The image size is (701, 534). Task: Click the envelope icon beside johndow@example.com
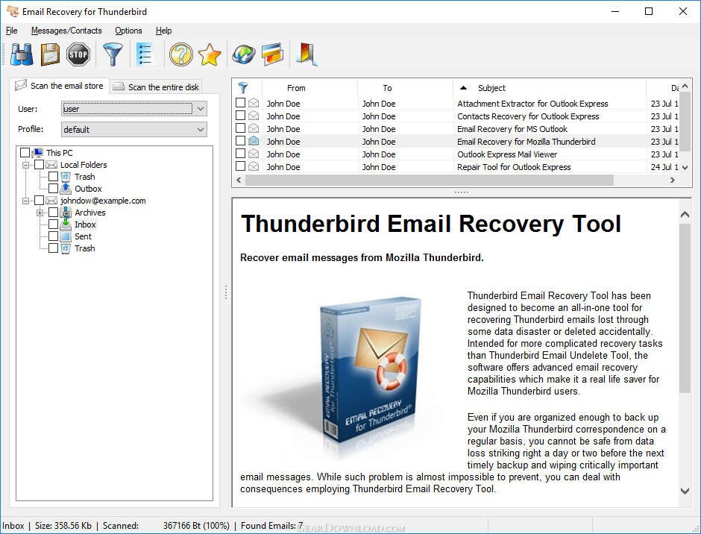[52, 201]
